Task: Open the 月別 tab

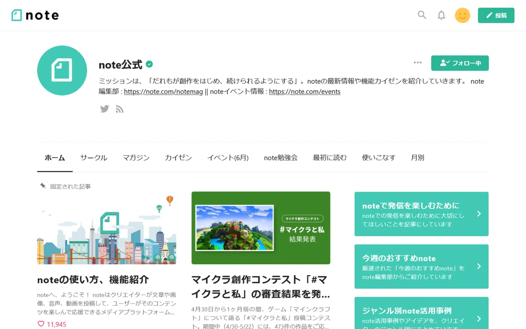Action: [417, 158]
